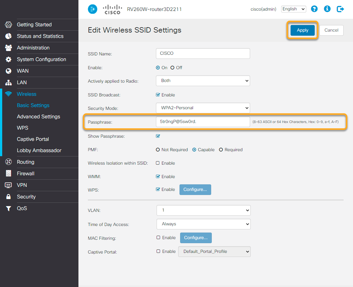Enable the Captive Portal checkbox
The height and width of the screenshot is (287, 353).
(x=158, y=251)
